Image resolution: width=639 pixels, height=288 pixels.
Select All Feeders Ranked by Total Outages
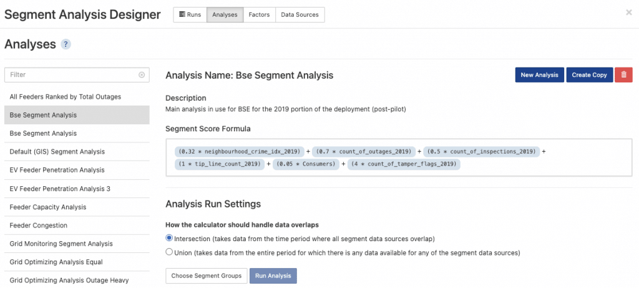point(66,97)
